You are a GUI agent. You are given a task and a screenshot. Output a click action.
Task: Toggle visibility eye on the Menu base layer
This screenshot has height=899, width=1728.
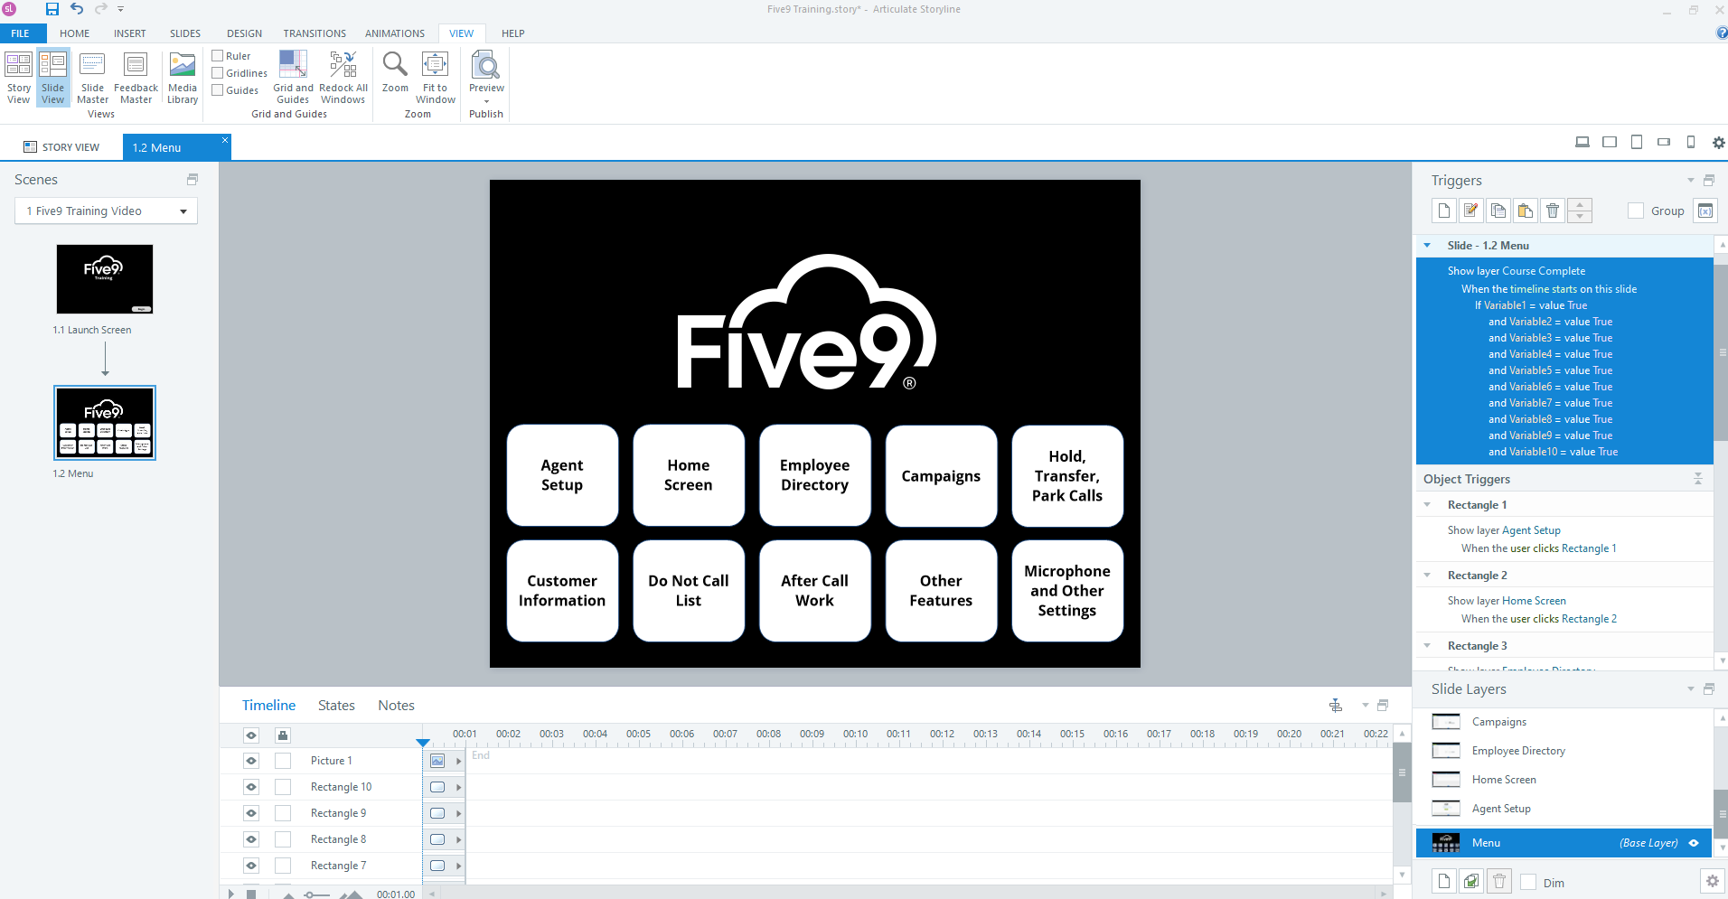[x=1695, y=843]
